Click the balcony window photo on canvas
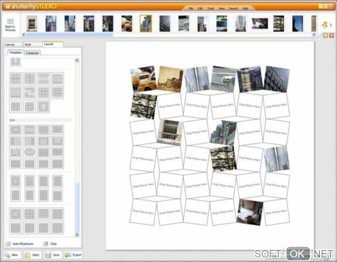The height and width of the screenshot is (262, 337). click(170, 132)
